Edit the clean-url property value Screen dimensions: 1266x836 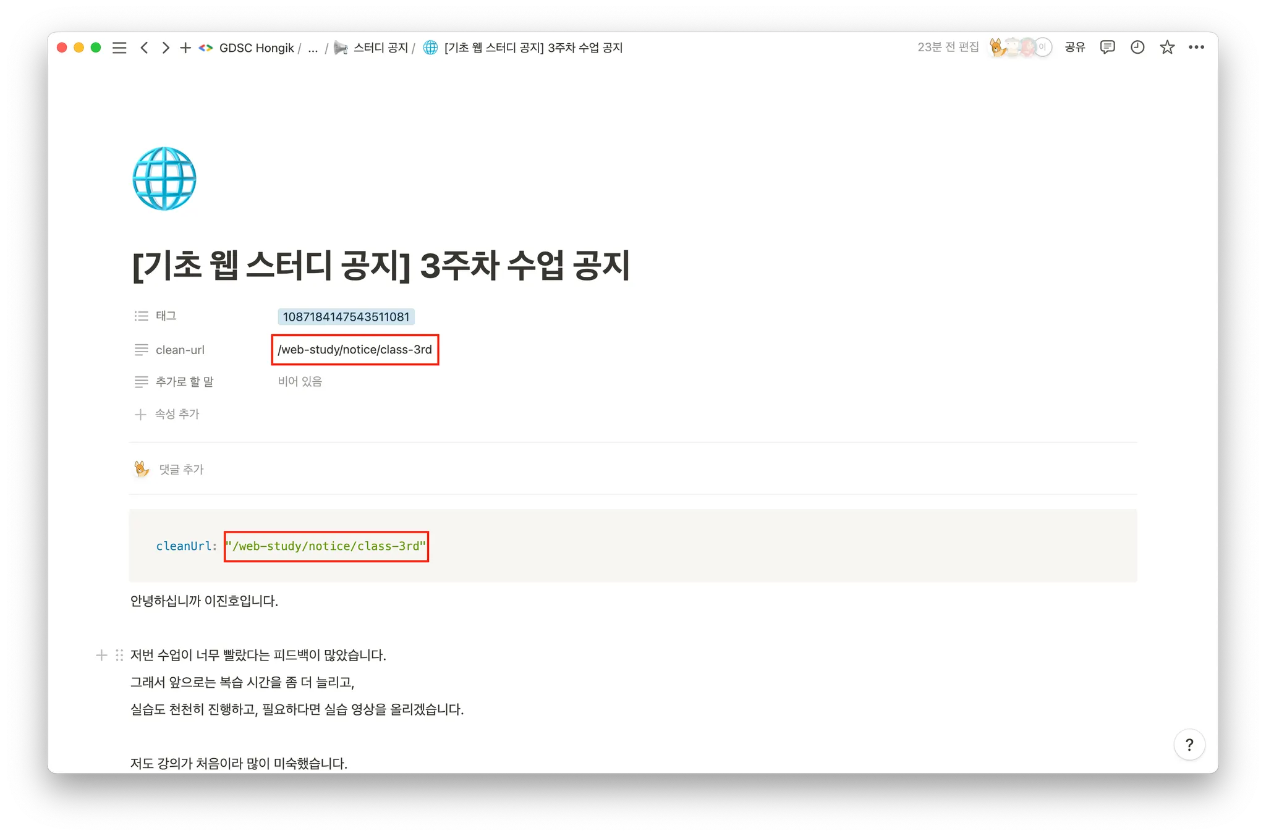coord(355,350)
